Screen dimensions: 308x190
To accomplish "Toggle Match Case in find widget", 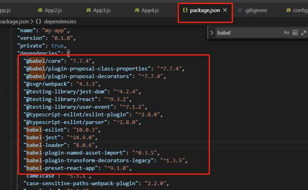I will point(286,33).
